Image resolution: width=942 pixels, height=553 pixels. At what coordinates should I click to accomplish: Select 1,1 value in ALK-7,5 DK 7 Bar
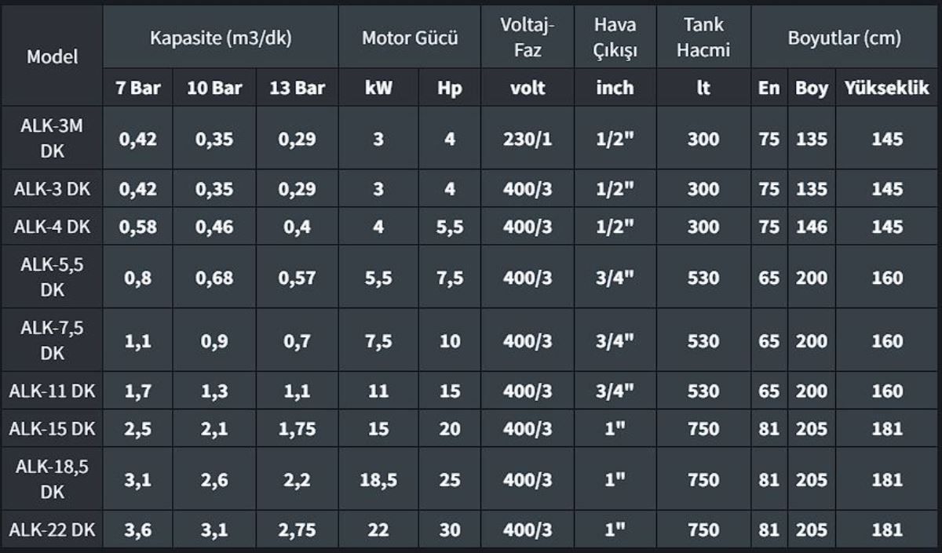coord(138,342)
